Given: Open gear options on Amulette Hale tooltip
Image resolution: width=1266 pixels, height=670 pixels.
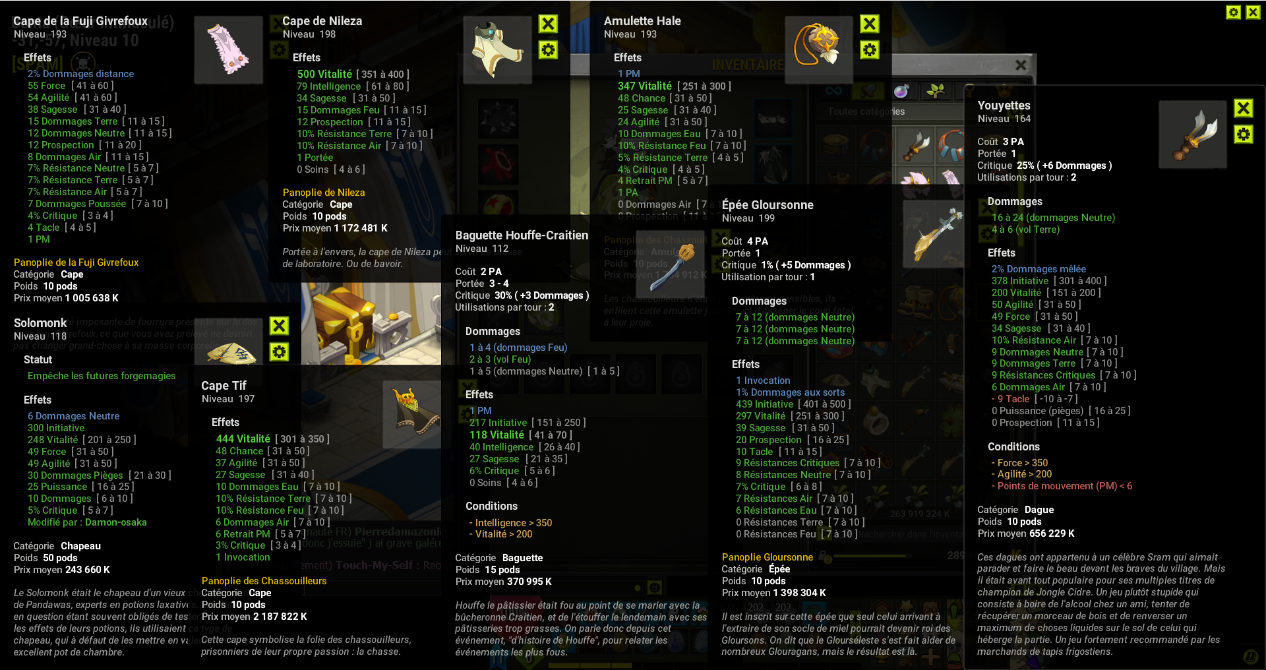Looking at the screenshot, I should (x=870, y=49).
